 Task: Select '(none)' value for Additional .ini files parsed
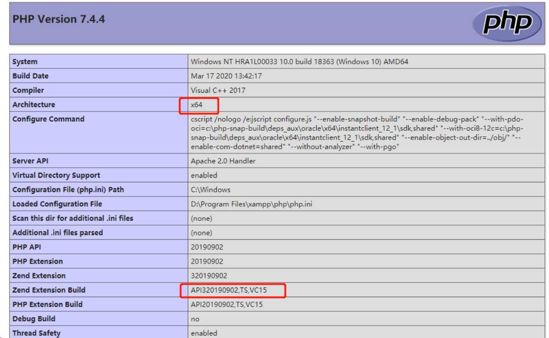coord(202,233)
